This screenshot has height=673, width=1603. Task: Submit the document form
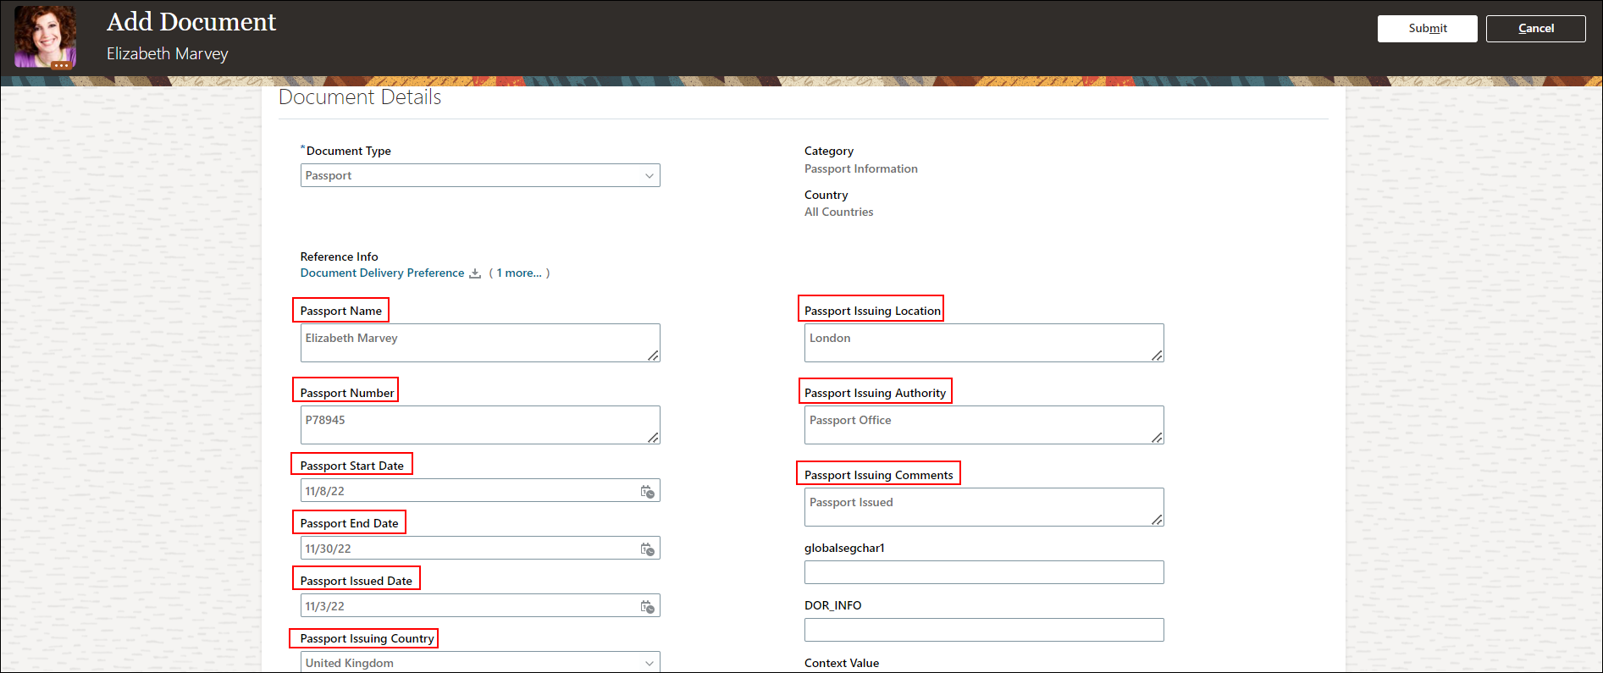1427,29
